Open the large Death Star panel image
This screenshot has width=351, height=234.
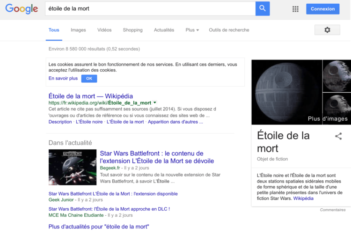287,92
